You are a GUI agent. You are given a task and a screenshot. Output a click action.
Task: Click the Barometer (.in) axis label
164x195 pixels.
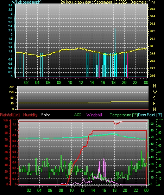click(x=143, y=2)
